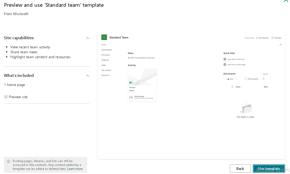Click '1 home page' text
The image size is (290, 174).
tap(14, 85)
